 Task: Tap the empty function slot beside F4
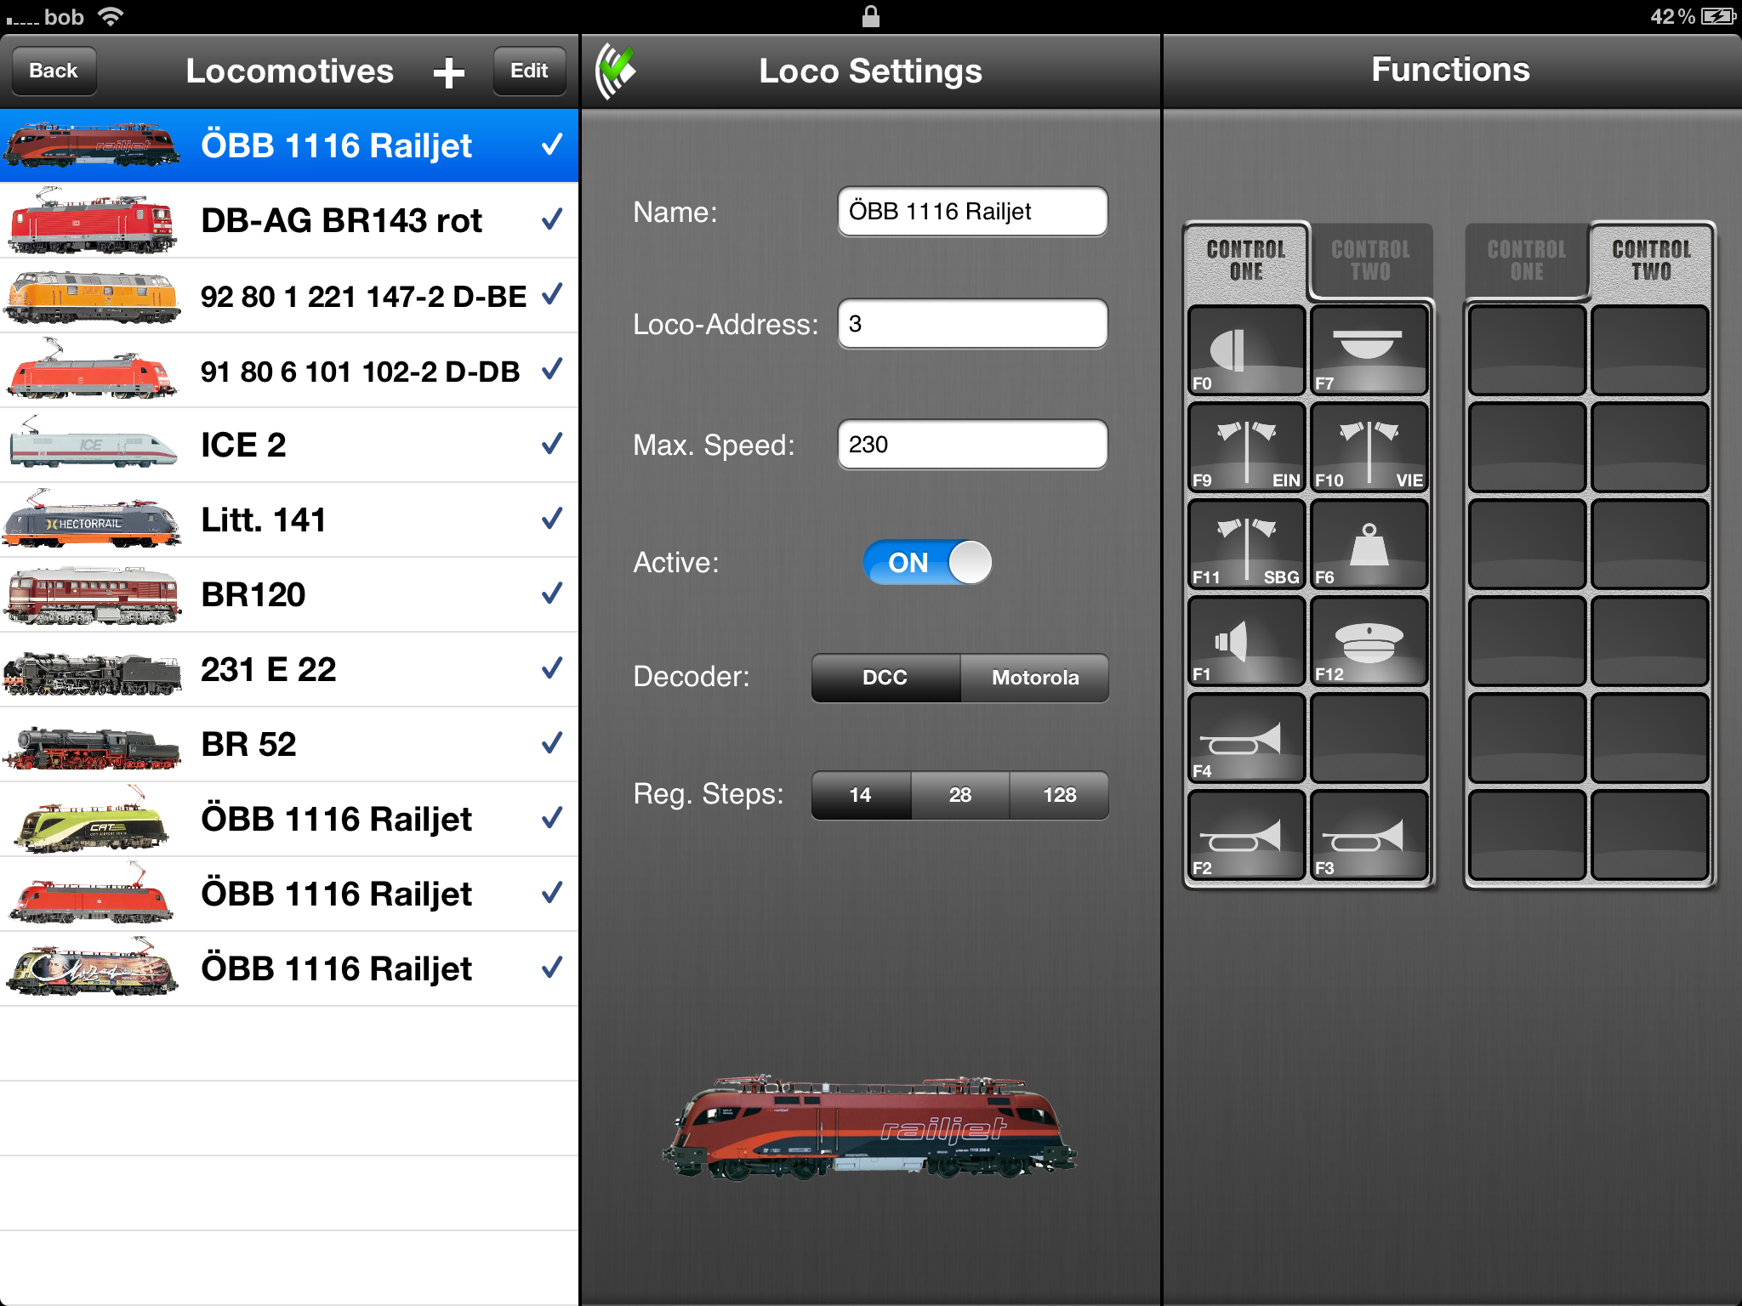tap(1369, 738)
